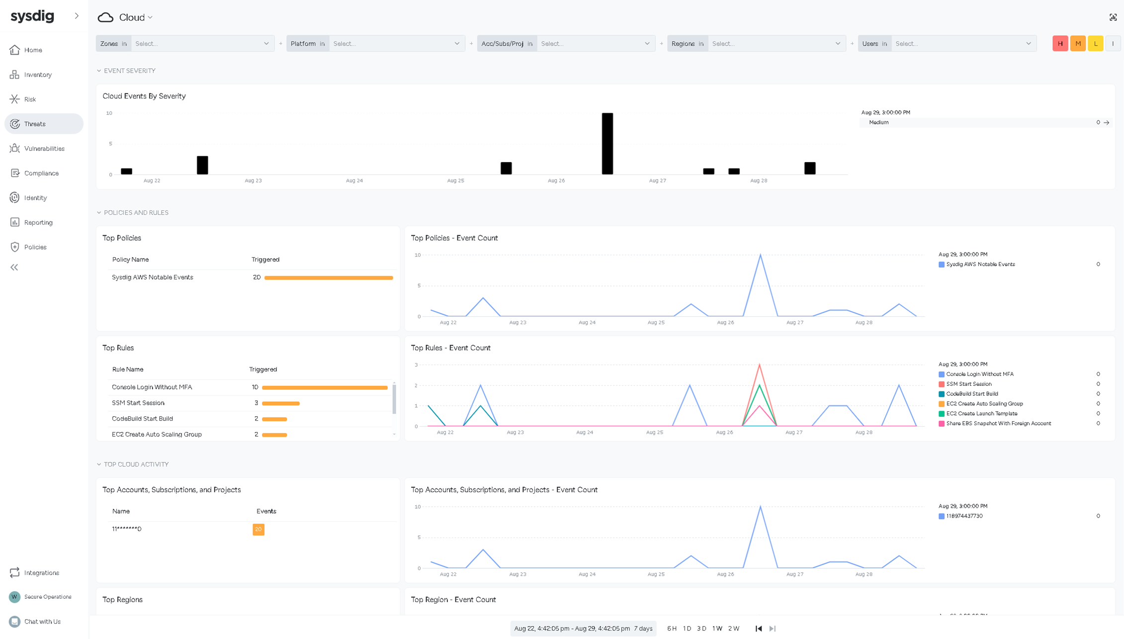
Task: Select the 6H time range button
Action: point(672,629)
